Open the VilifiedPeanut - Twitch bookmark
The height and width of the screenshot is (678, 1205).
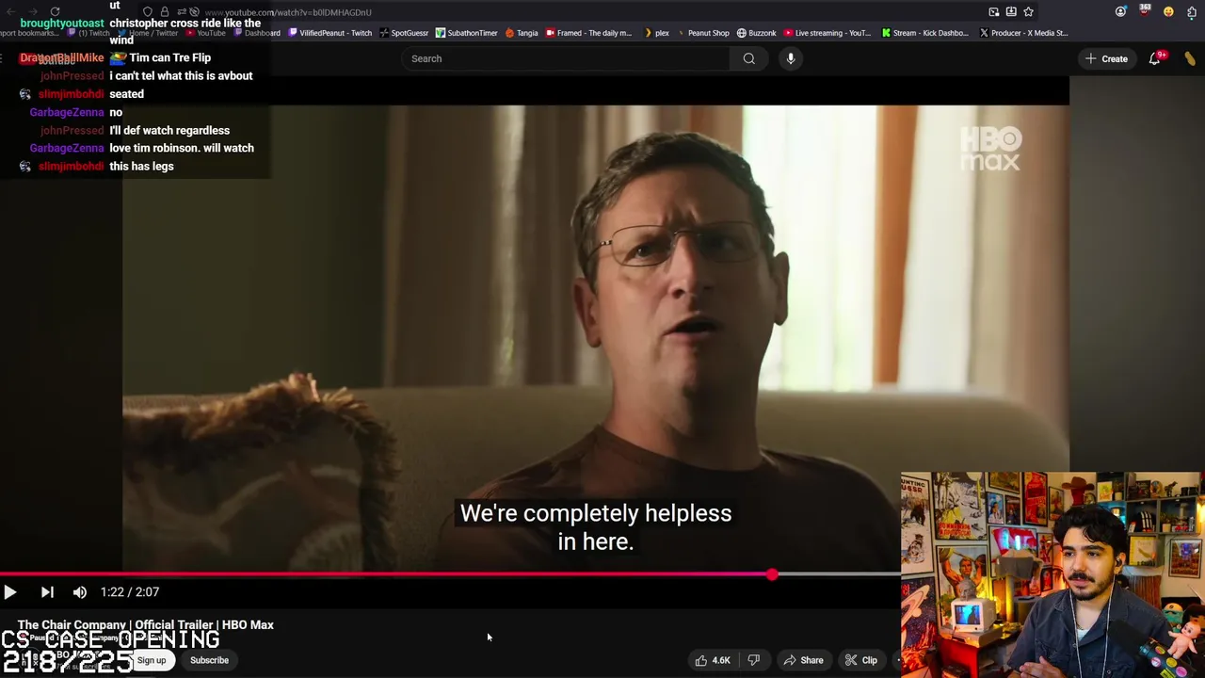[x=330, y=33]
